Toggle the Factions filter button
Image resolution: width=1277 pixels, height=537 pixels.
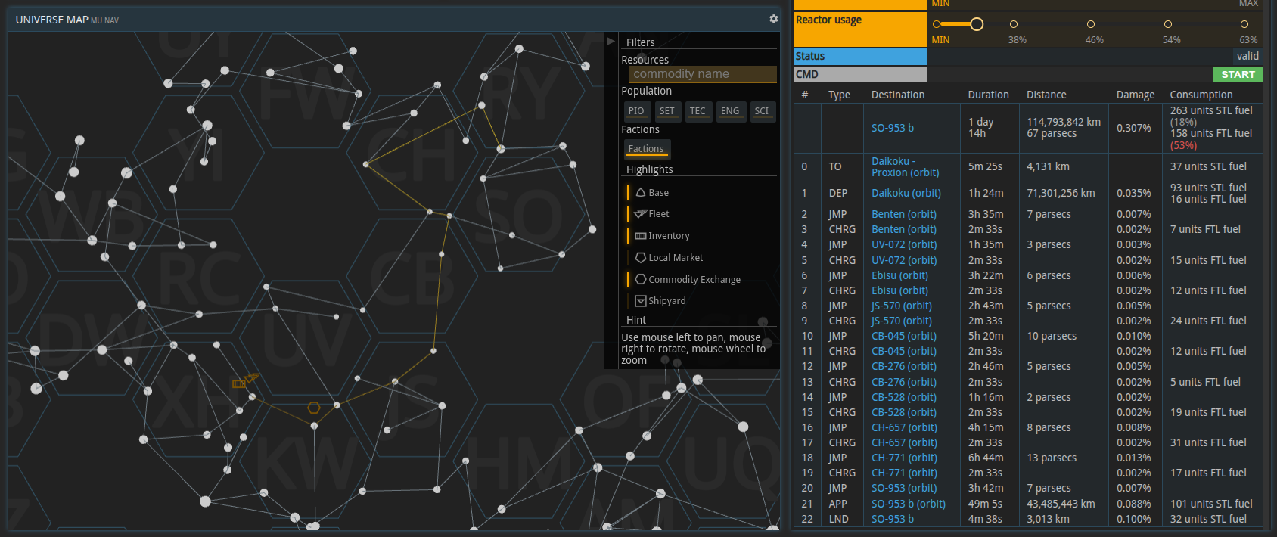click(x=646, y=149)
